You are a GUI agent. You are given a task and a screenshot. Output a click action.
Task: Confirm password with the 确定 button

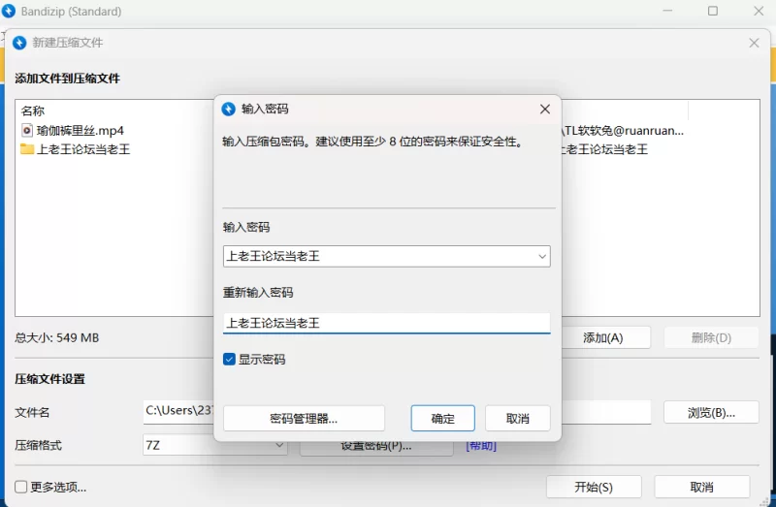[442, 419]
